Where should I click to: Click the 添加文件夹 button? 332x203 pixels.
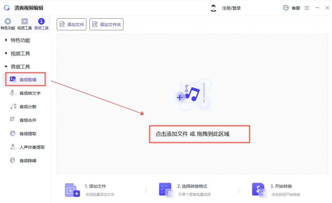coord(106,25)
